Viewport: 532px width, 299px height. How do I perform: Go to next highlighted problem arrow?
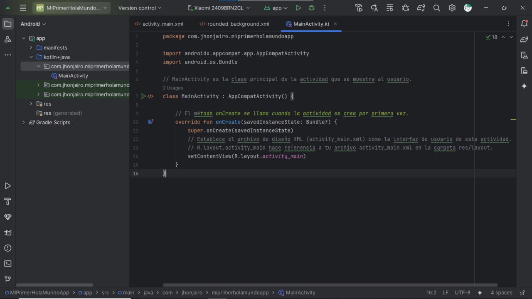[511, 37]
